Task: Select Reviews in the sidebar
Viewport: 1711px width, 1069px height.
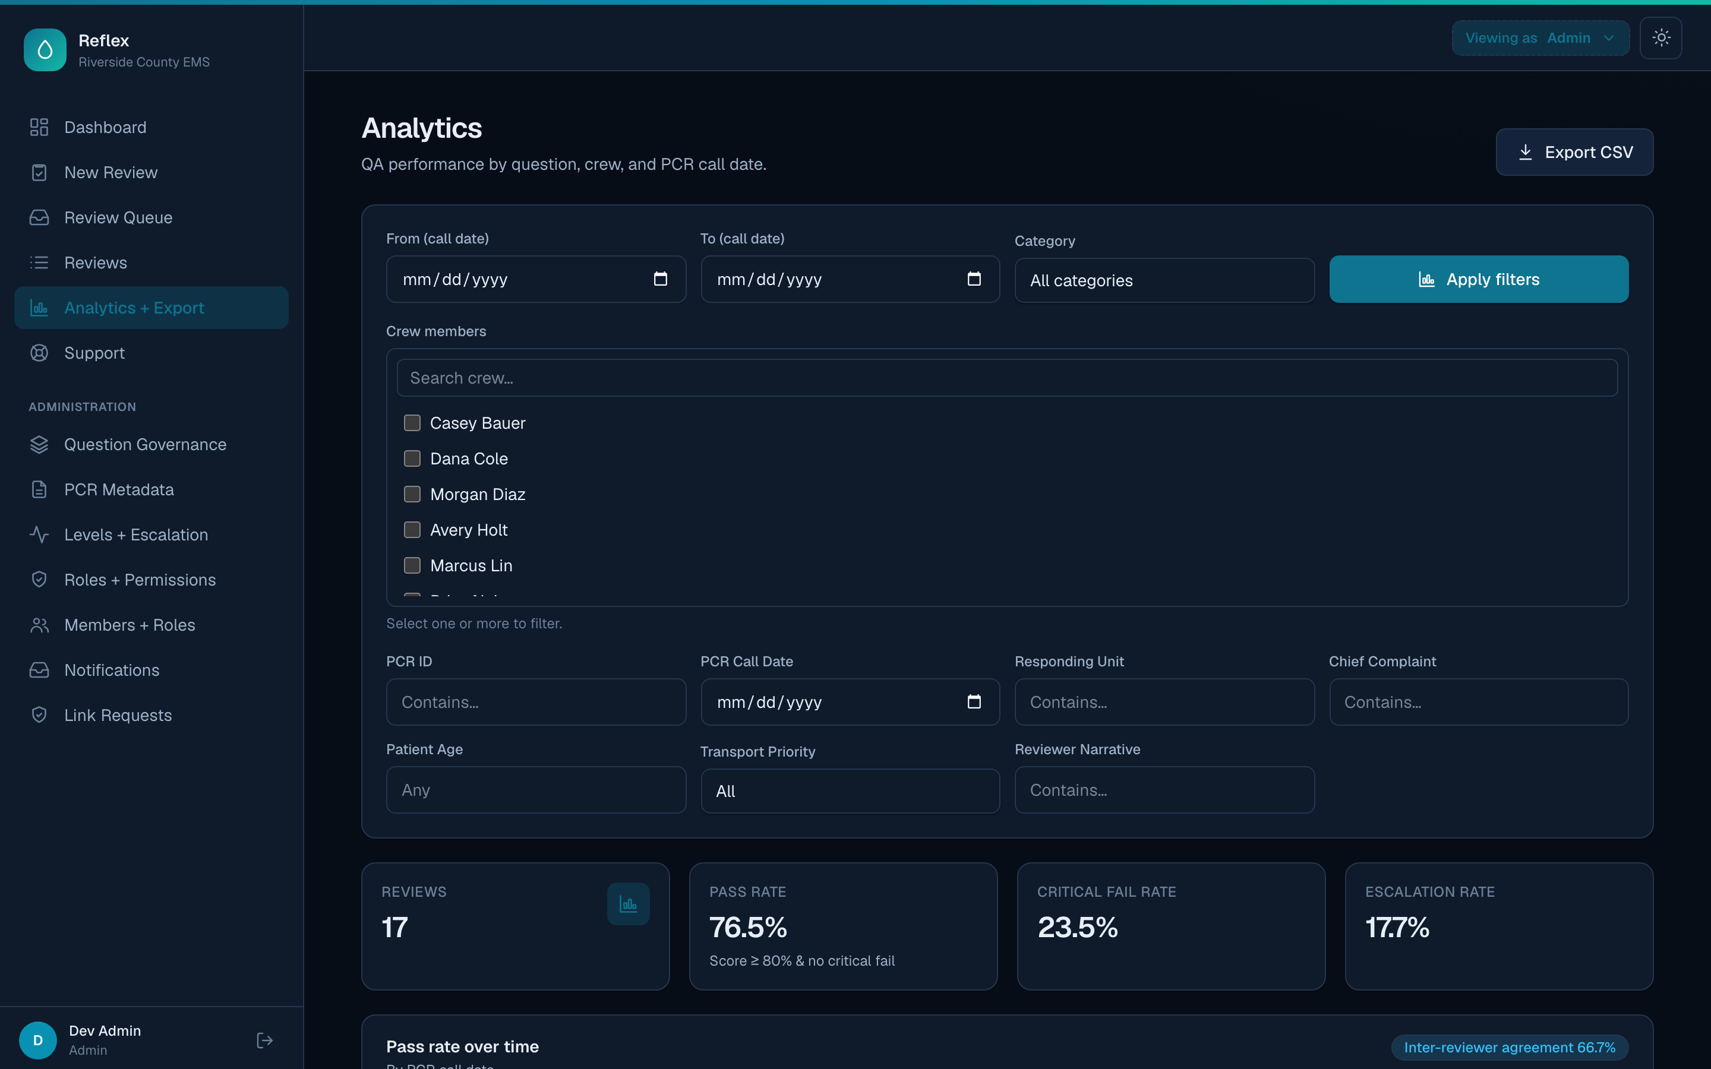Action: (151, 263)
